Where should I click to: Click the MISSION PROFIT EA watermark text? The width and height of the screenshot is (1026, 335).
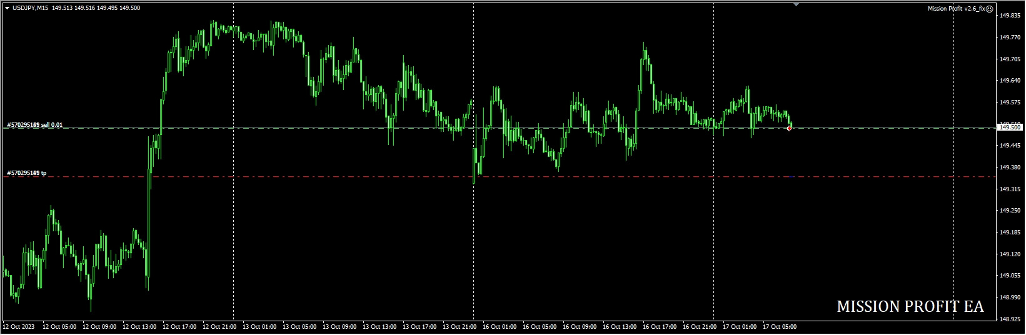[910, 307]
